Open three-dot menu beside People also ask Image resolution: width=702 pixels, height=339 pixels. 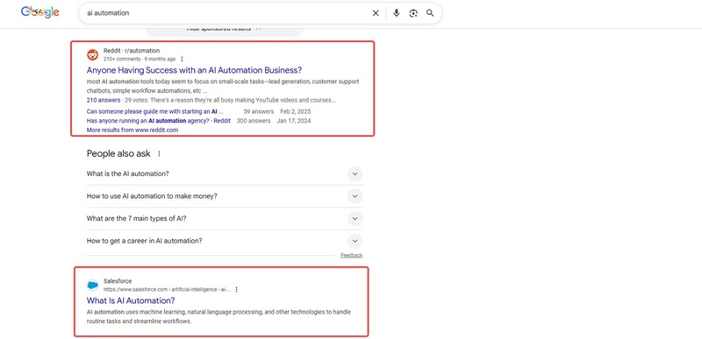(x=159, y=153)
